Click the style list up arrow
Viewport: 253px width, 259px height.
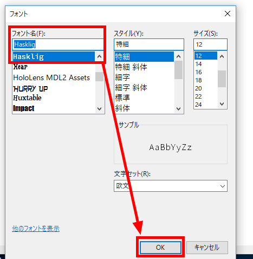(x=178, y=56)
